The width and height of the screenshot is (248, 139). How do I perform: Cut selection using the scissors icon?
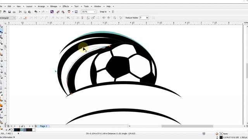20,12
